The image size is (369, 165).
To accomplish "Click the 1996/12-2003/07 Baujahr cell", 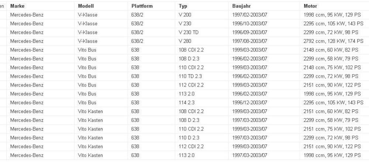I will 250,103.
